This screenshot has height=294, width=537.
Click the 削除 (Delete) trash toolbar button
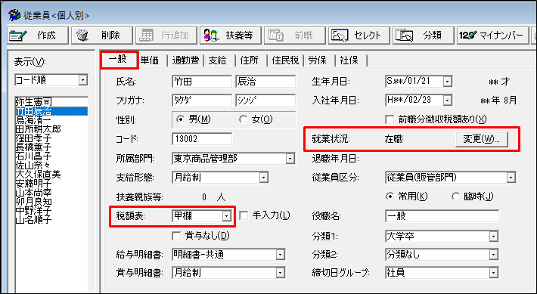(101, 36)
